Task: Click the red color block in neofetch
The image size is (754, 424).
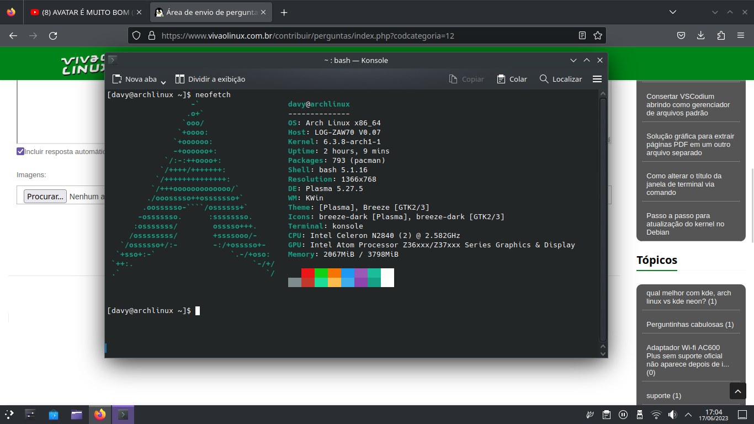Action: [308, 273]
